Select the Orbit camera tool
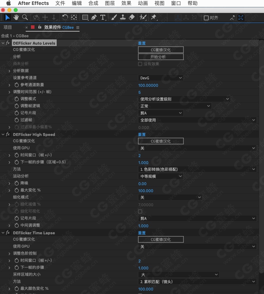Screen dimensions: 264x294 click(x=36, y=18)
